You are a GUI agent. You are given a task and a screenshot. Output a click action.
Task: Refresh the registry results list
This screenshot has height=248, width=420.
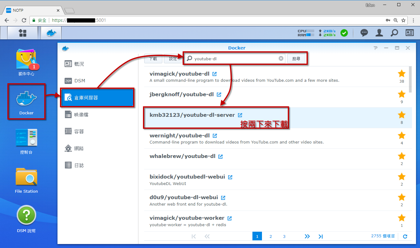405,236
